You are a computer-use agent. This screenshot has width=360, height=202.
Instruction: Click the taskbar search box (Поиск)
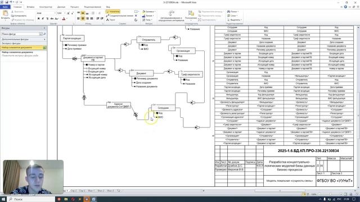coord(31,199)
